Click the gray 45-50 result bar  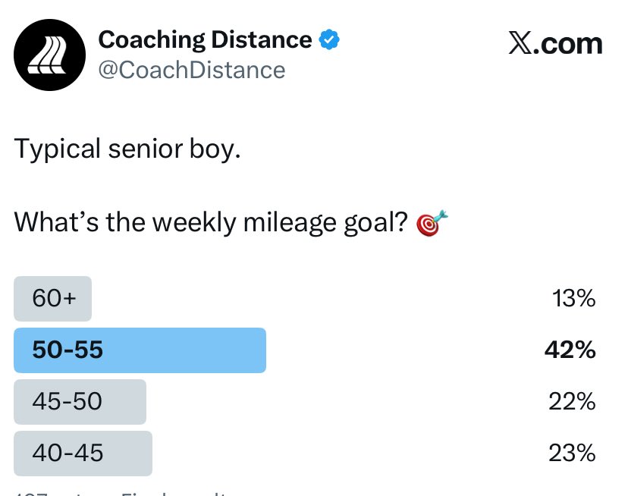pyautogui.click(x=80, y=402)
